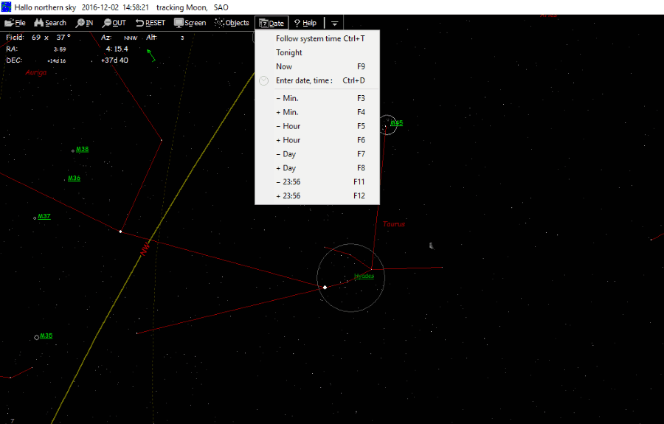Click the M37 cluster label
The height and width of the screenshot is (424, 664).
pyautogui.click(x=44, y=216)
